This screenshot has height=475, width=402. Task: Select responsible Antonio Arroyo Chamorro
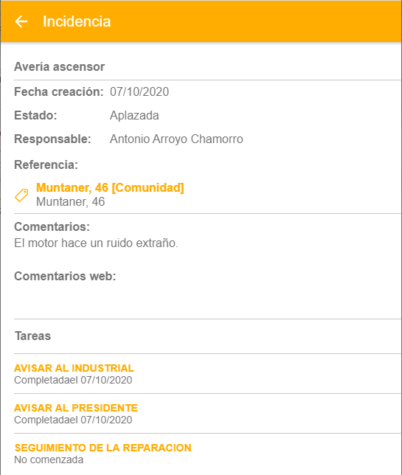click(x=176, y=139)
